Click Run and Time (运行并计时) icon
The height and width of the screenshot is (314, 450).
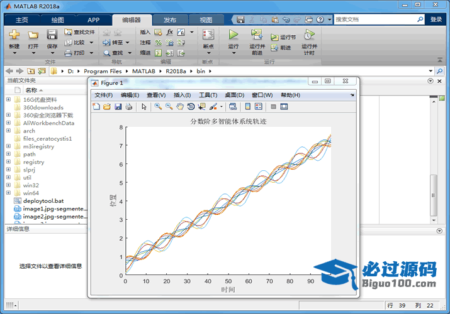coord(309,35)
